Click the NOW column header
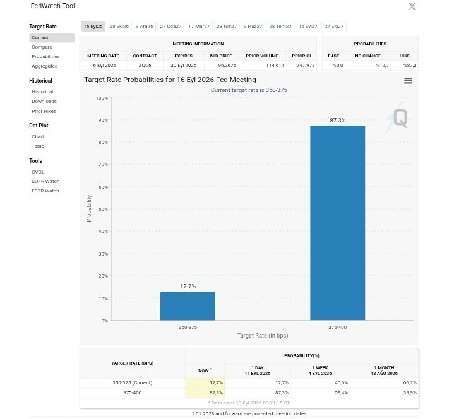Viewport: 454px width, 419px height. click(x=205, y=370)
